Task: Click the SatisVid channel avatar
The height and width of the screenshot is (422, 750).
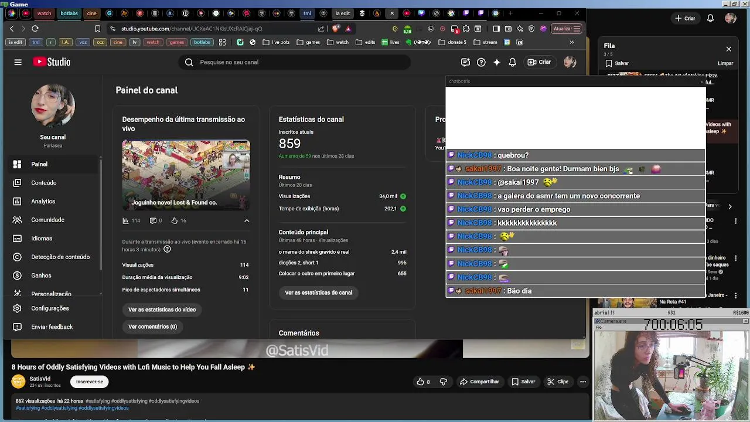Action: pos(19,382)
